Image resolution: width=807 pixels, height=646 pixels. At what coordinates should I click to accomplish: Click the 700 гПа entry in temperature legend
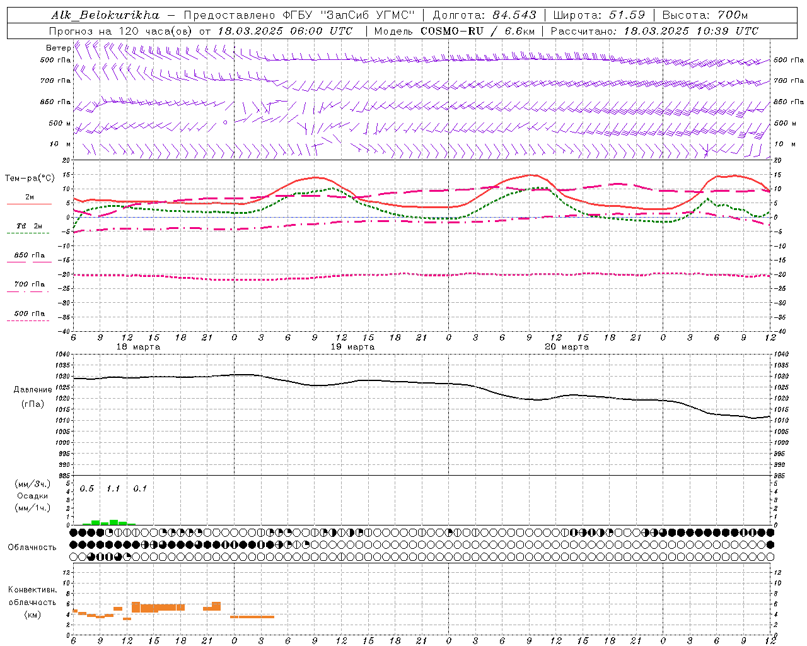click(30, 285)
